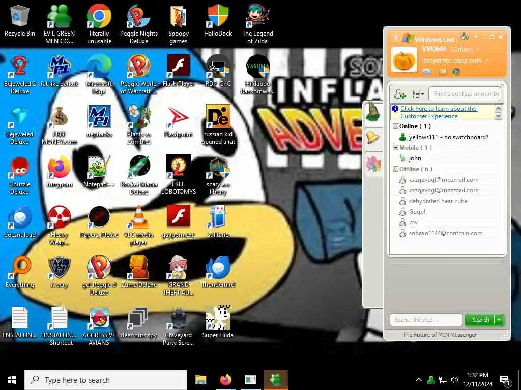This screenshot has height=390, width=521.
Task: Click the pumpkin display picture
Action: click(x=403, y=60)
